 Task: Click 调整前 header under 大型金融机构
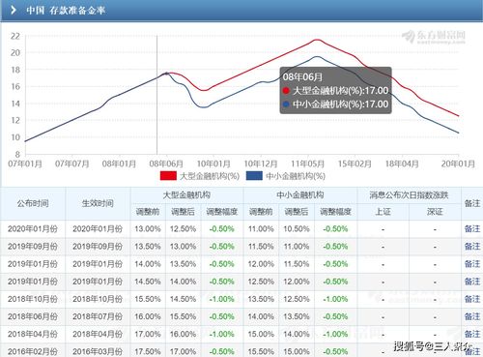(148, 212)
